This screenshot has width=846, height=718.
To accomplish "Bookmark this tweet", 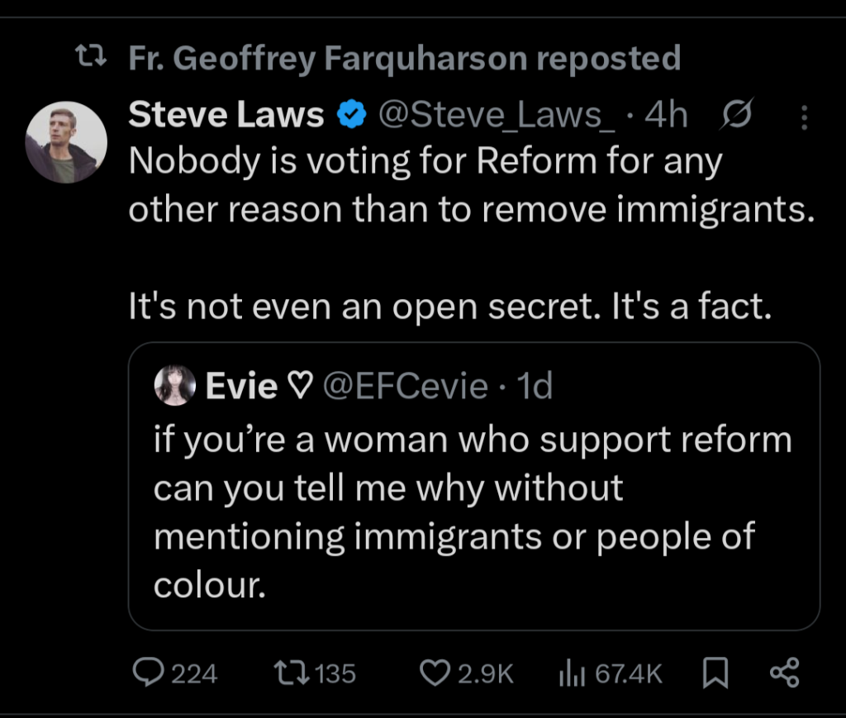I will (715, 674).
